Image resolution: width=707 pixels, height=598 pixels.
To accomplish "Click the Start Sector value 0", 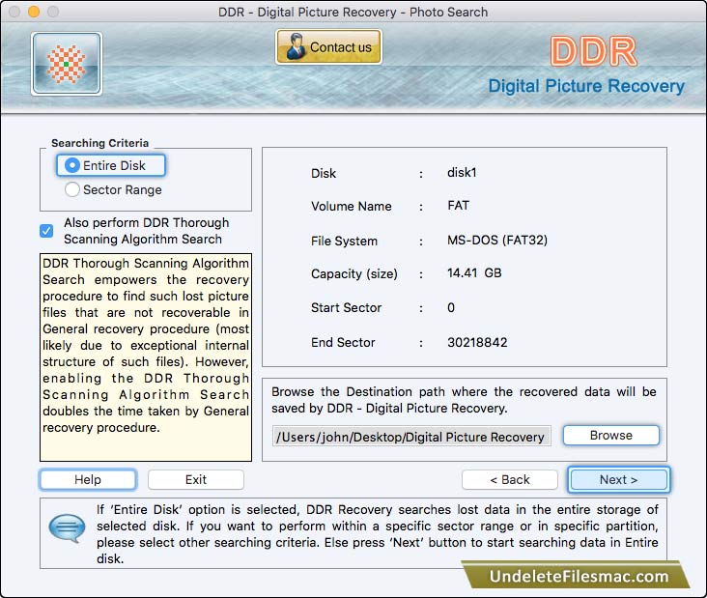I will [451, 307].
